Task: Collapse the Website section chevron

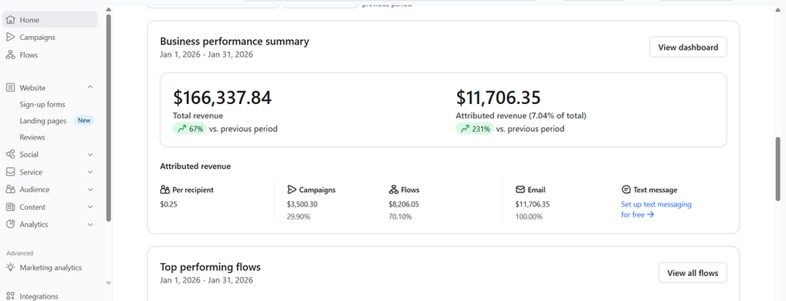Action: point(90,87)
